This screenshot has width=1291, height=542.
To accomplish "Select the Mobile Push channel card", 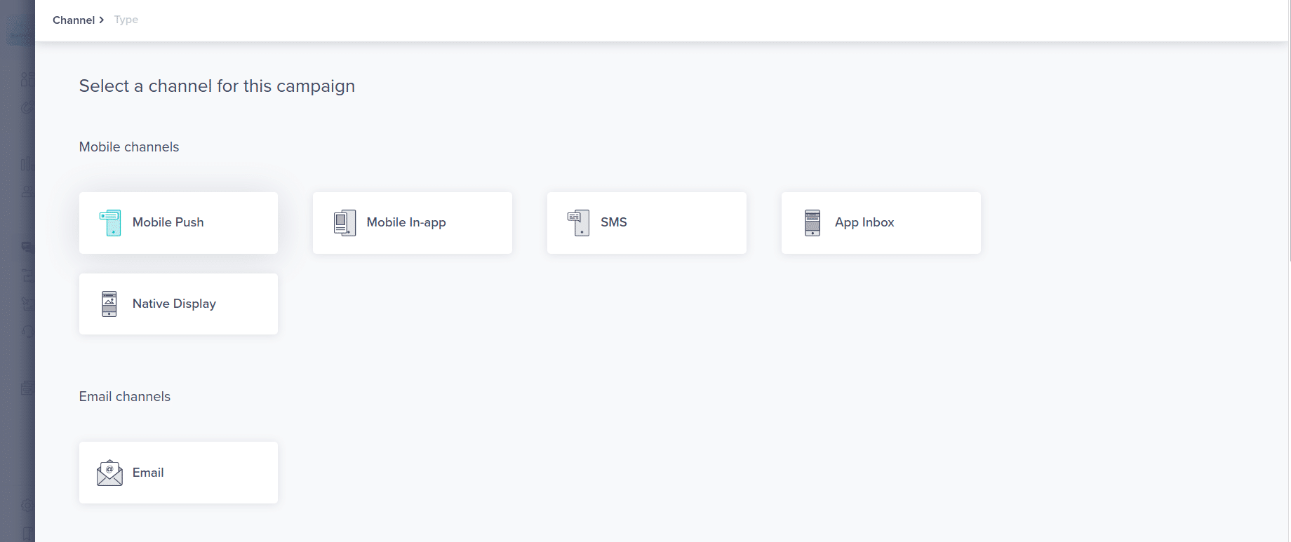I will (x=178, y=222).
